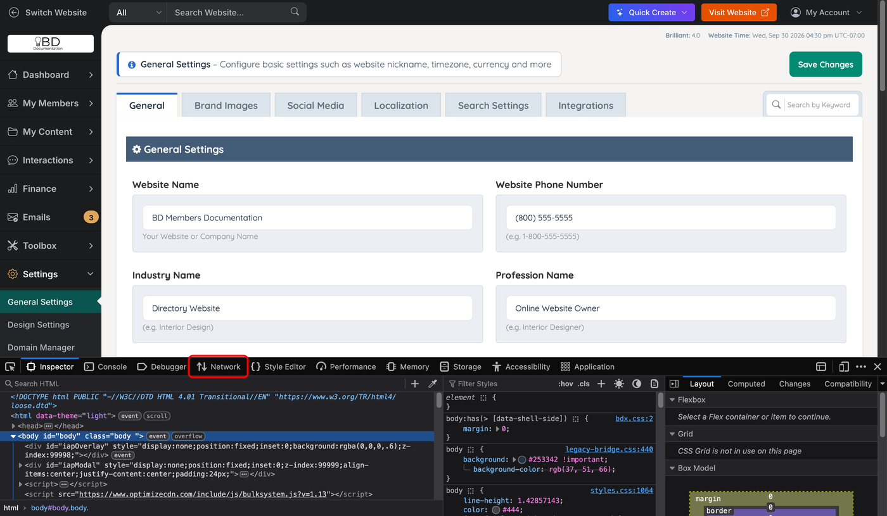Collapse the Box Model section
The width and height of the screenshot is (887, 516).
point(672,468)
